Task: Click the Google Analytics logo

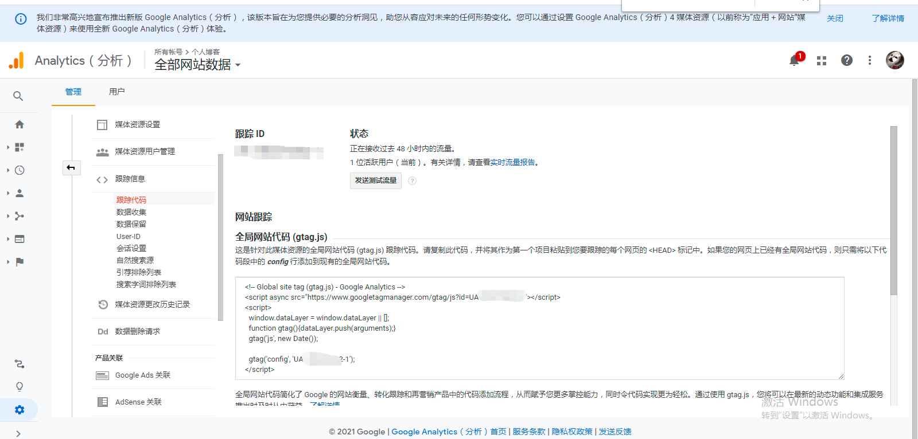Action: coord(17,60)
